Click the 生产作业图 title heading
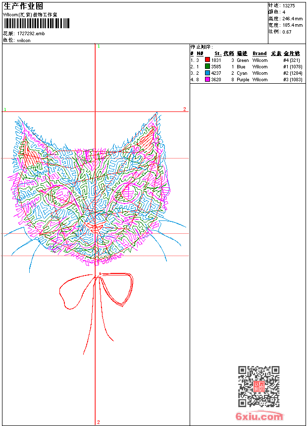This screenshot has width=307, height=426. coord(23,6)
